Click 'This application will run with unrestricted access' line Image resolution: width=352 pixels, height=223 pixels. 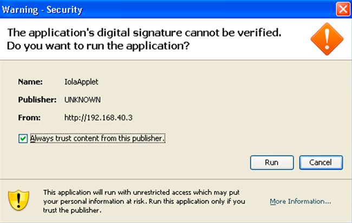tap(141, 192)
